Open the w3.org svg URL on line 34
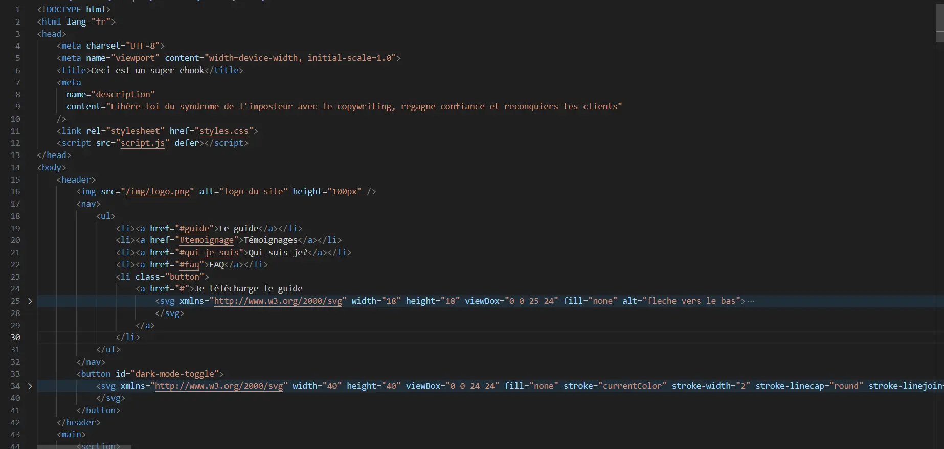The image size is (944, 449). tap(219, 386)
